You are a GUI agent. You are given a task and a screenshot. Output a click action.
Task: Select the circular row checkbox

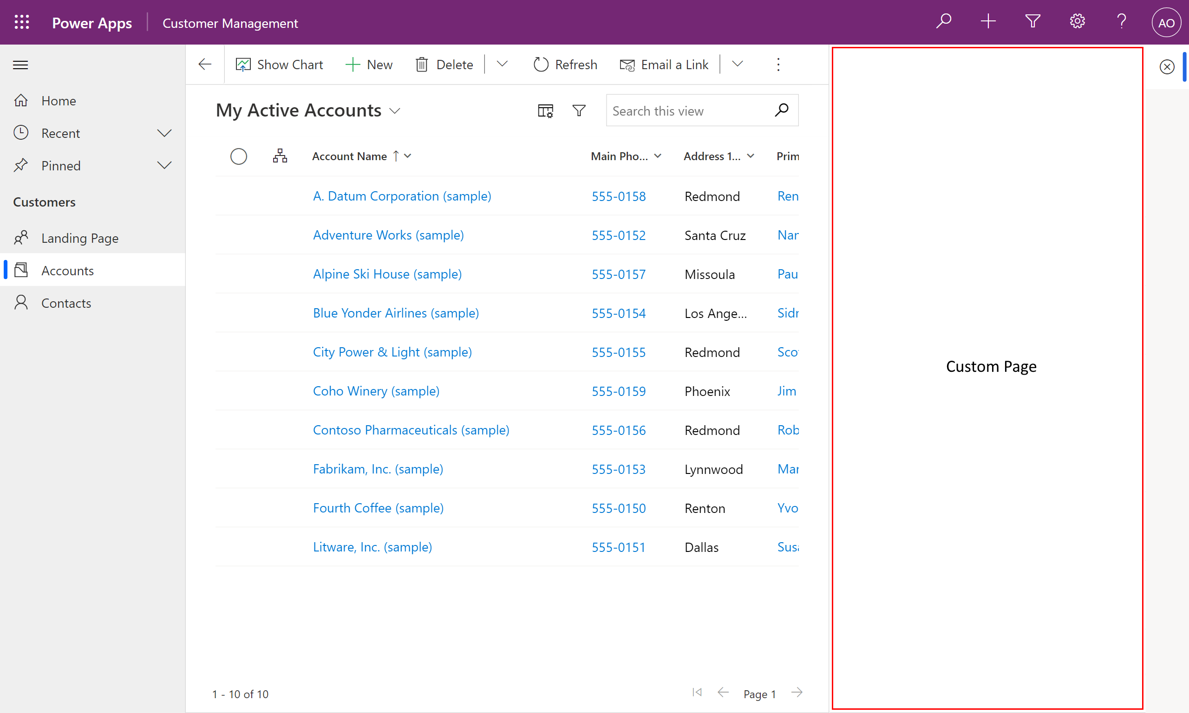[239, 156]
